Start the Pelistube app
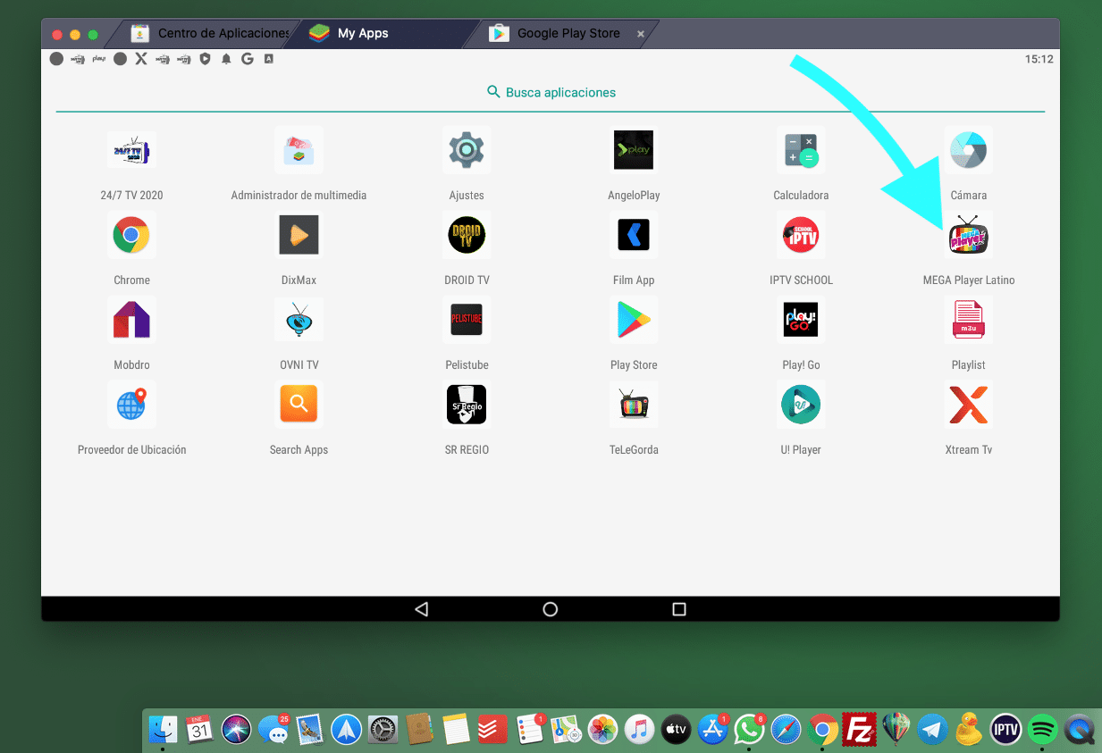This screenshot has width=1102, height=753. tap(467, 320)
